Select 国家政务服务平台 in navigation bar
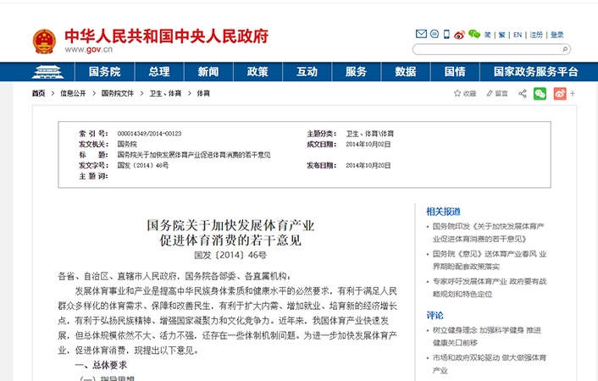598x381 pixels. point(536,72)
